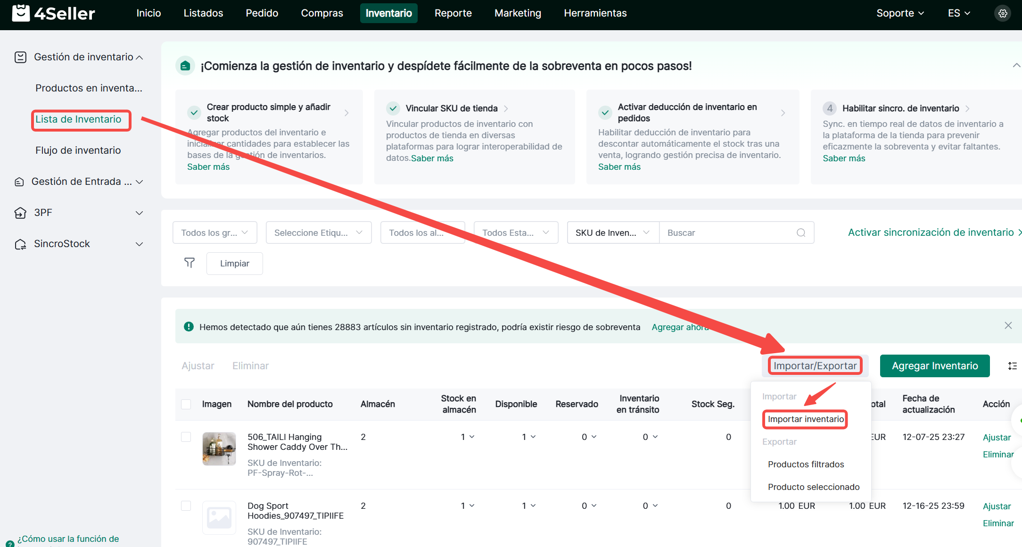The image size is (1022, 547).
Task: Click the filter funnel icon
Action: 189,263
